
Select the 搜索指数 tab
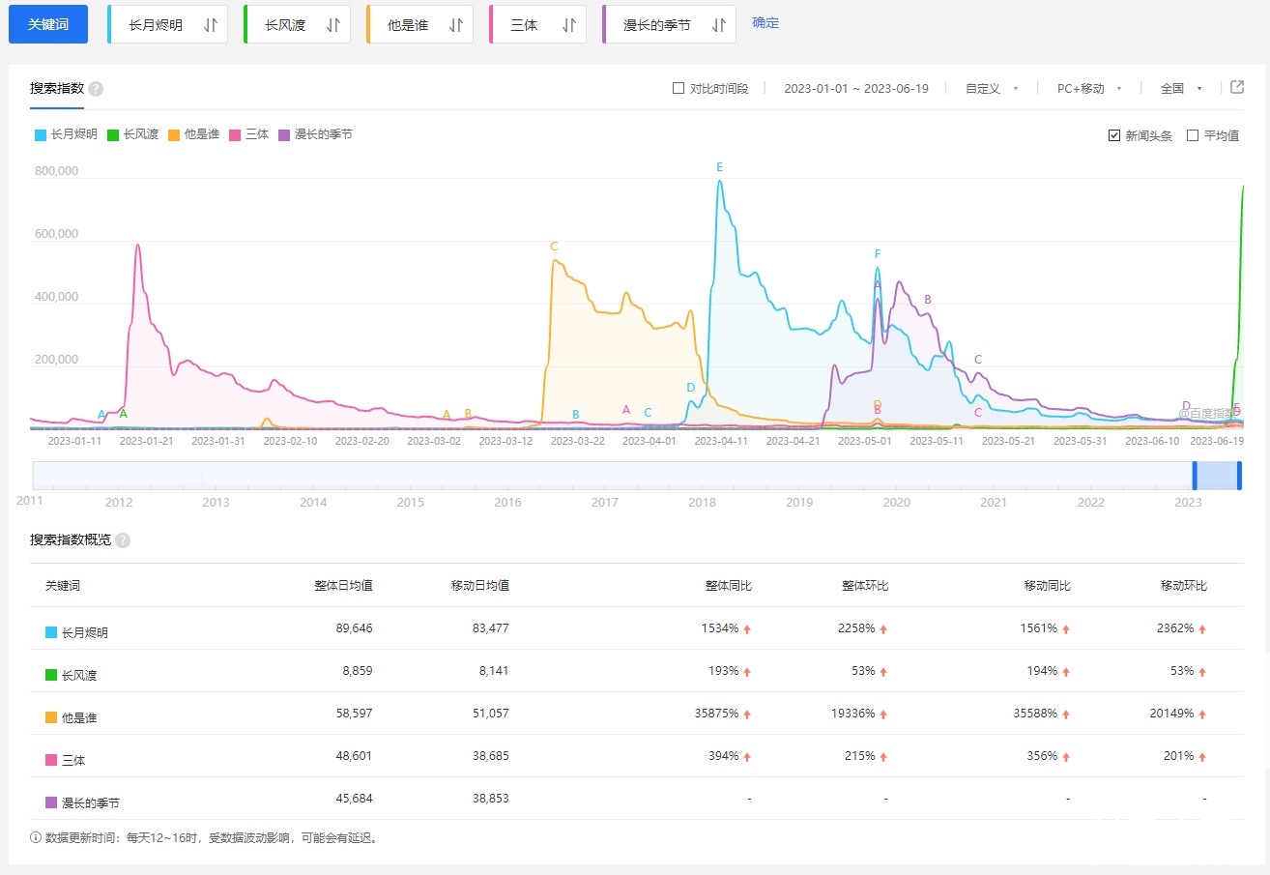57,88
